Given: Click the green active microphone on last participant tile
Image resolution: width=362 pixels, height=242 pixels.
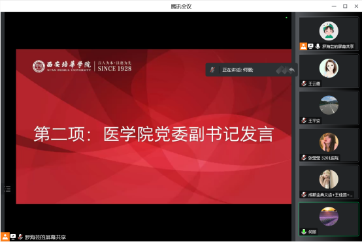Looking at the screenshot, I should 304,232.
